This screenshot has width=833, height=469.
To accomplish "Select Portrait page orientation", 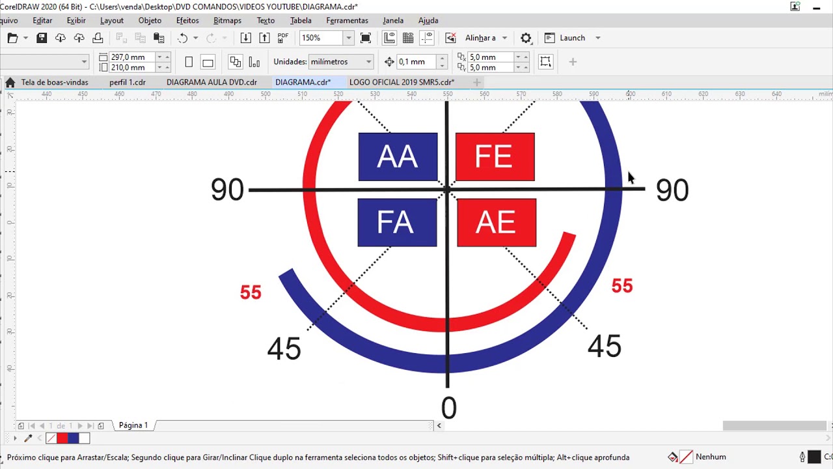I will [189, 62].
